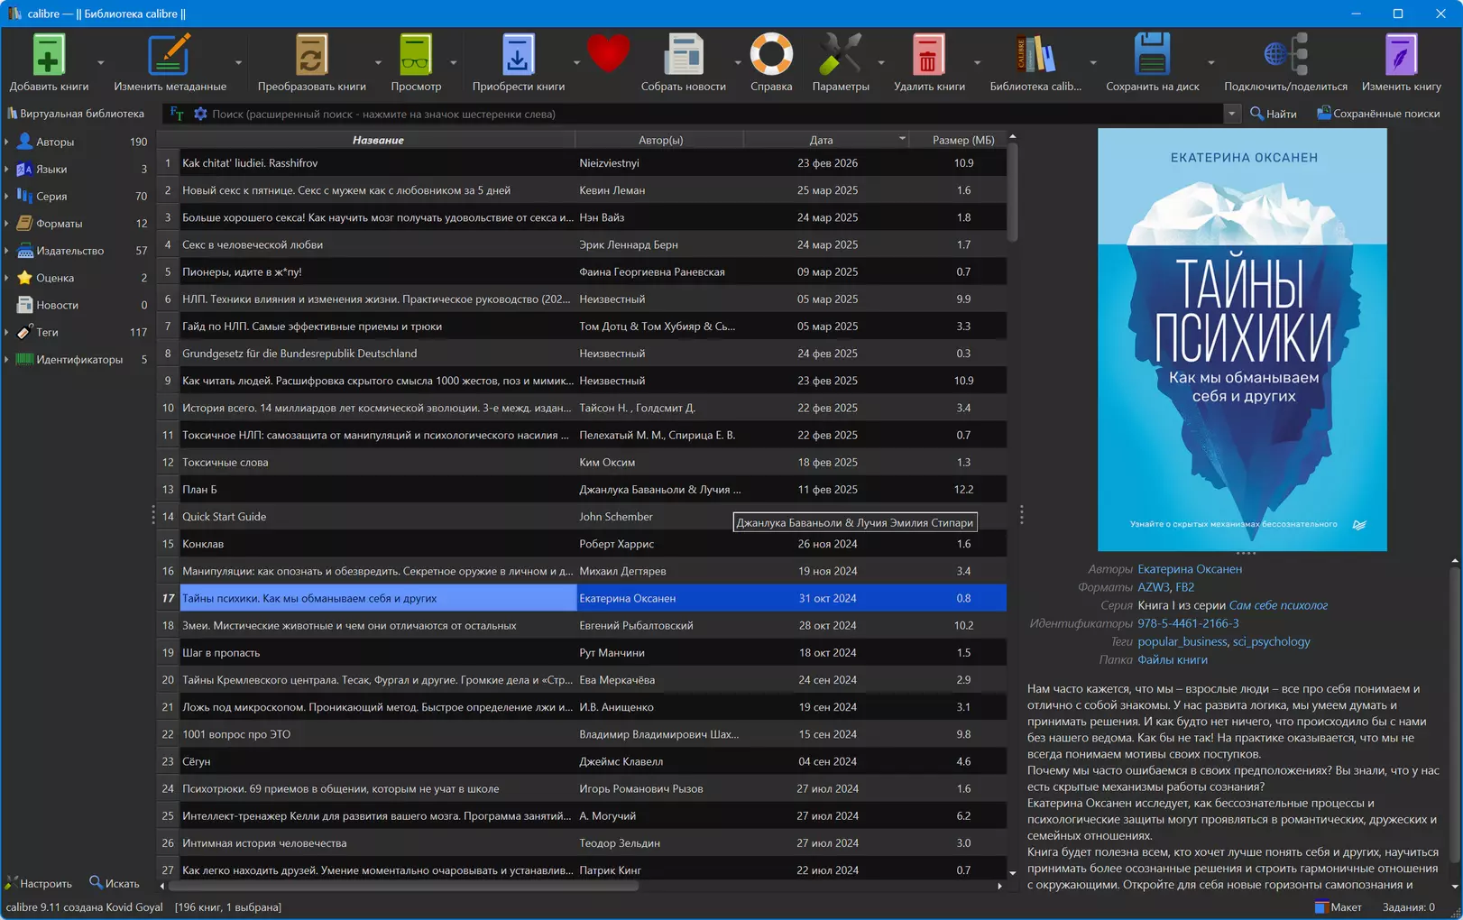
Task: Open Fetch news toolbar icon
Action: tap(683, 54)
